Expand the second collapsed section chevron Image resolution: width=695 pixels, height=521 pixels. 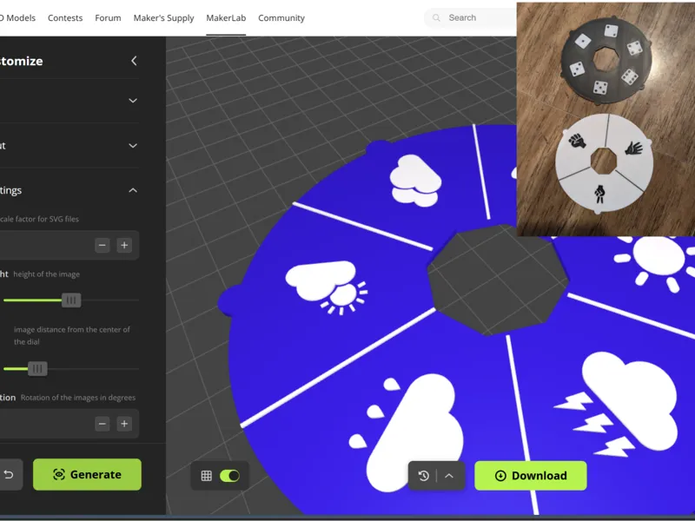pos(133,145)
